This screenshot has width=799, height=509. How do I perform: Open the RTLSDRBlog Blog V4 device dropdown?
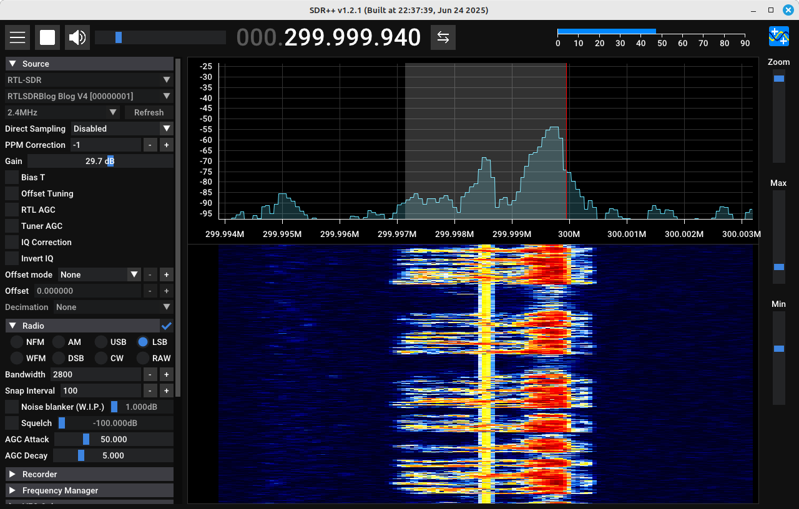tap(89, 96)
